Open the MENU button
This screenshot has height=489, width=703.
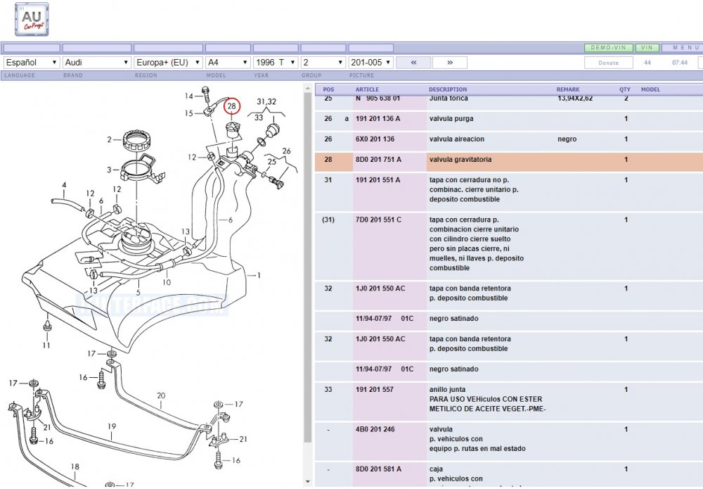[683, 48]
